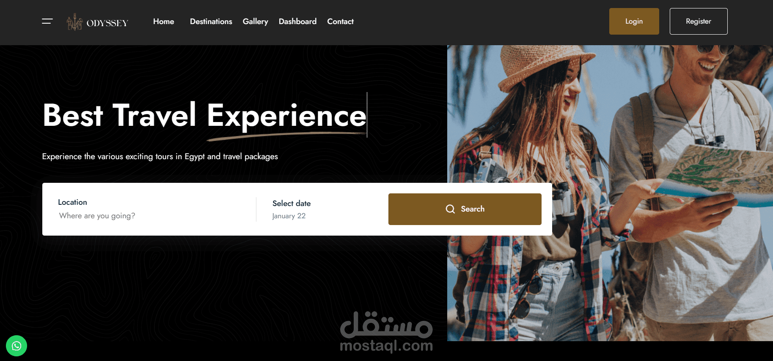Go to the Home menu item
The image size is (773, 361).
pos(163,22)
